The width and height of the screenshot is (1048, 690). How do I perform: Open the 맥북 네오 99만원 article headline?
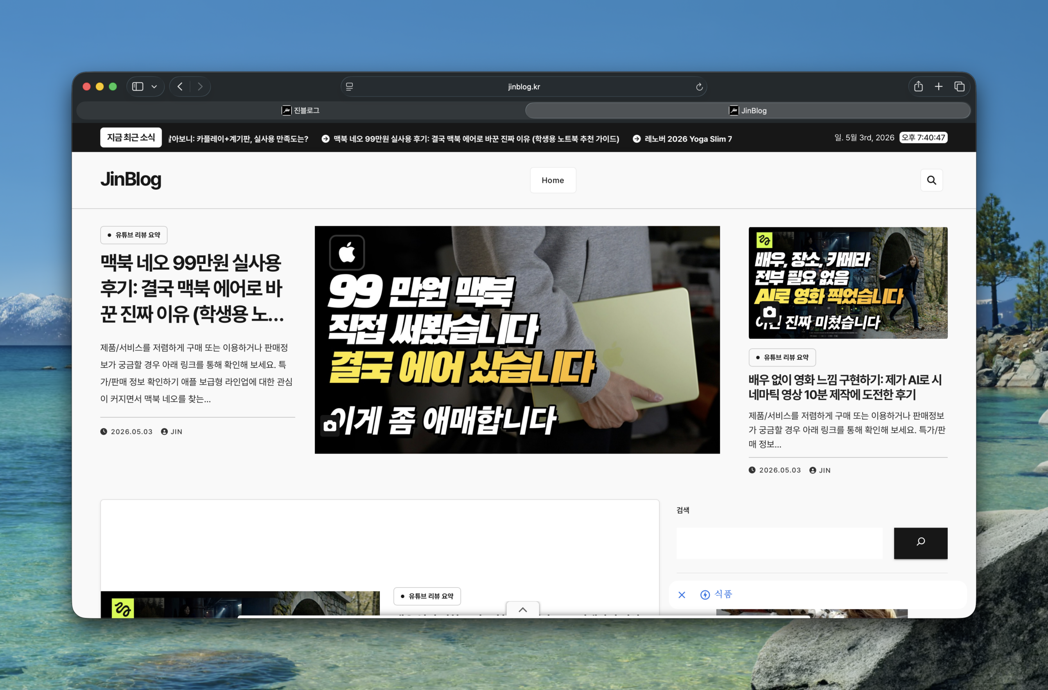(x=192, y=288)
